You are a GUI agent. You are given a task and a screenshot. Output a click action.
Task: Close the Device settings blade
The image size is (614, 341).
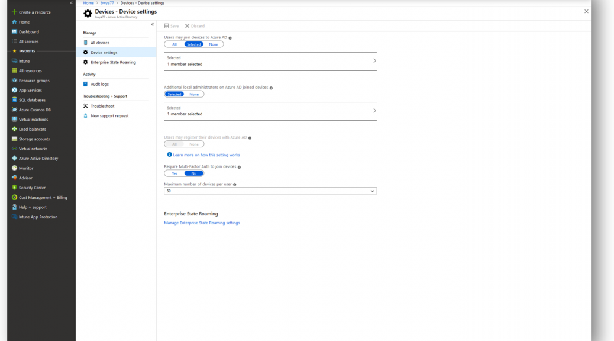point(586,11)
